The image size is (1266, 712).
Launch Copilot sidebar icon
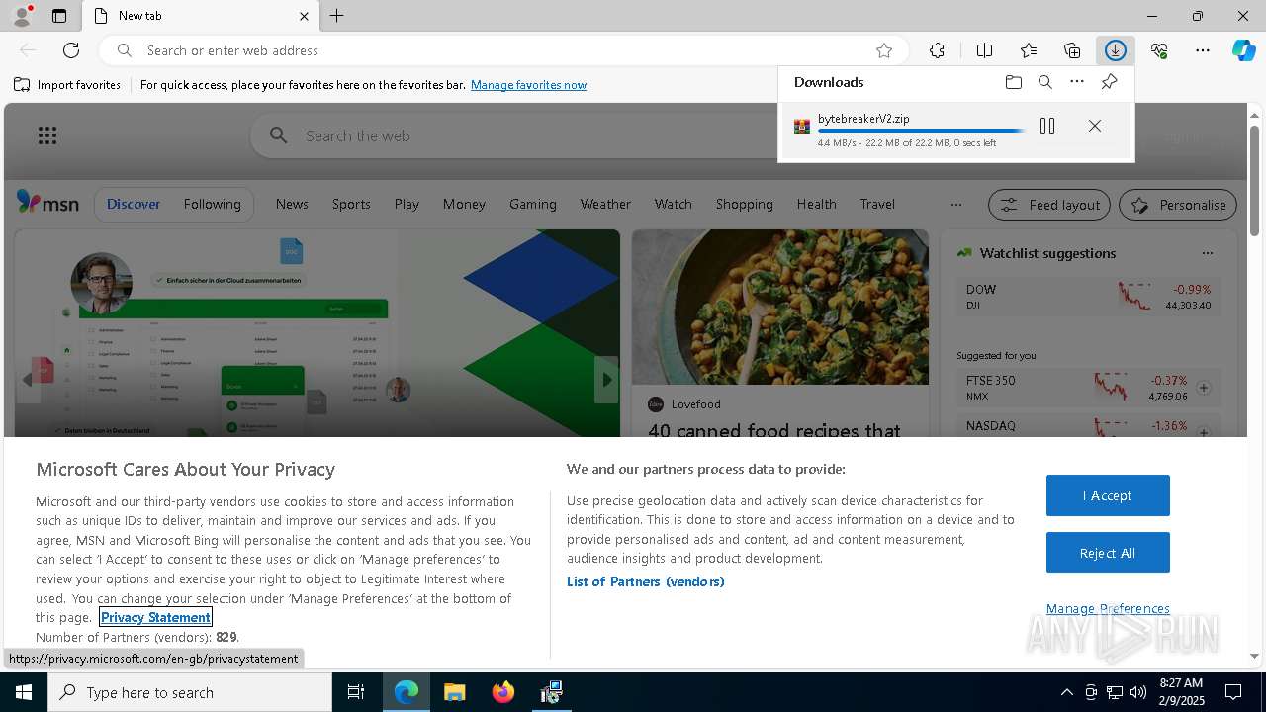coord(1244,50)
